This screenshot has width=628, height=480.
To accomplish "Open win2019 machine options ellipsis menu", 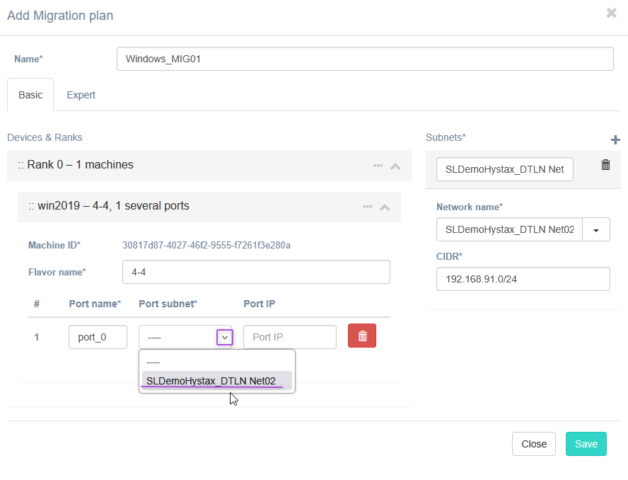I will click(368, 207).
